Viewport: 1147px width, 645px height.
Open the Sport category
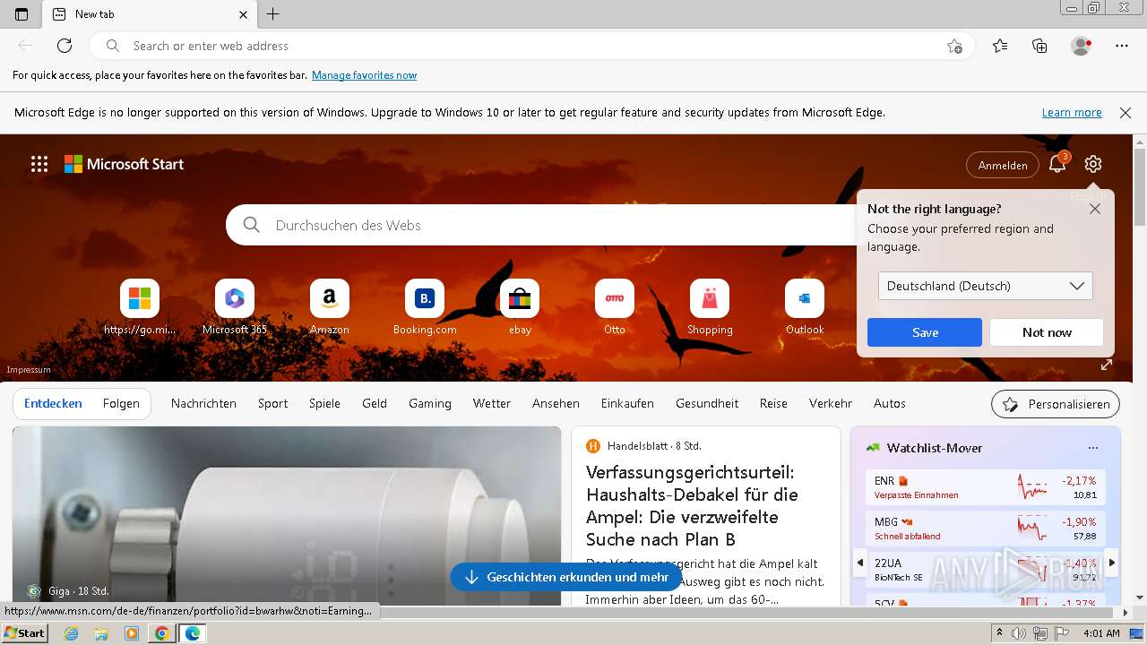pos(273,404)
